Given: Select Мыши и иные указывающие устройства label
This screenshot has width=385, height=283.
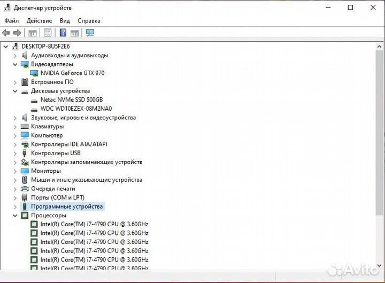Looking at the screenshot, I should click(87, 180).
